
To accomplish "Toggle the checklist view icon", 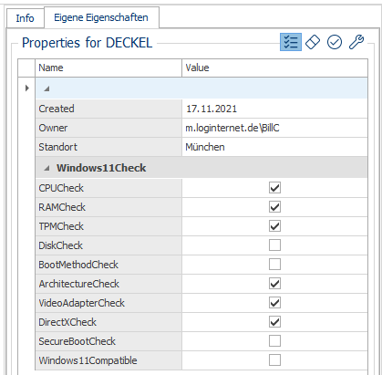I will pyautogui.click(x=291, y=42).
